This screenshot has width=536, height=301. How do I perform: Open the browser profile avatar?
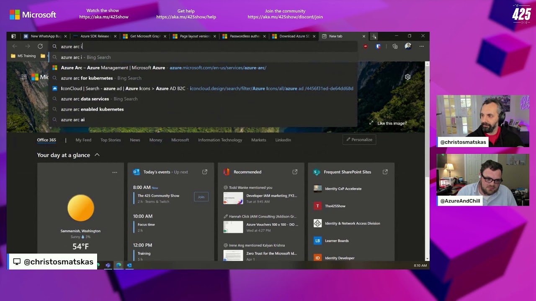(x=408, y=46)
